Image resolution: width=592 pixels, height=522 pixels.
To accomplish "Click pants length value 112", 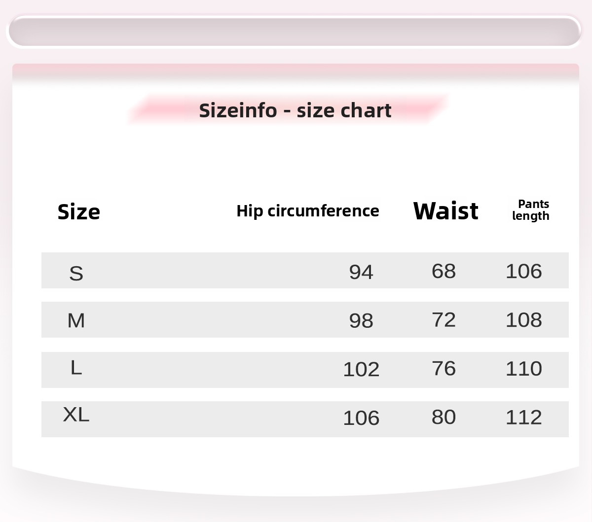I will 524,417.
